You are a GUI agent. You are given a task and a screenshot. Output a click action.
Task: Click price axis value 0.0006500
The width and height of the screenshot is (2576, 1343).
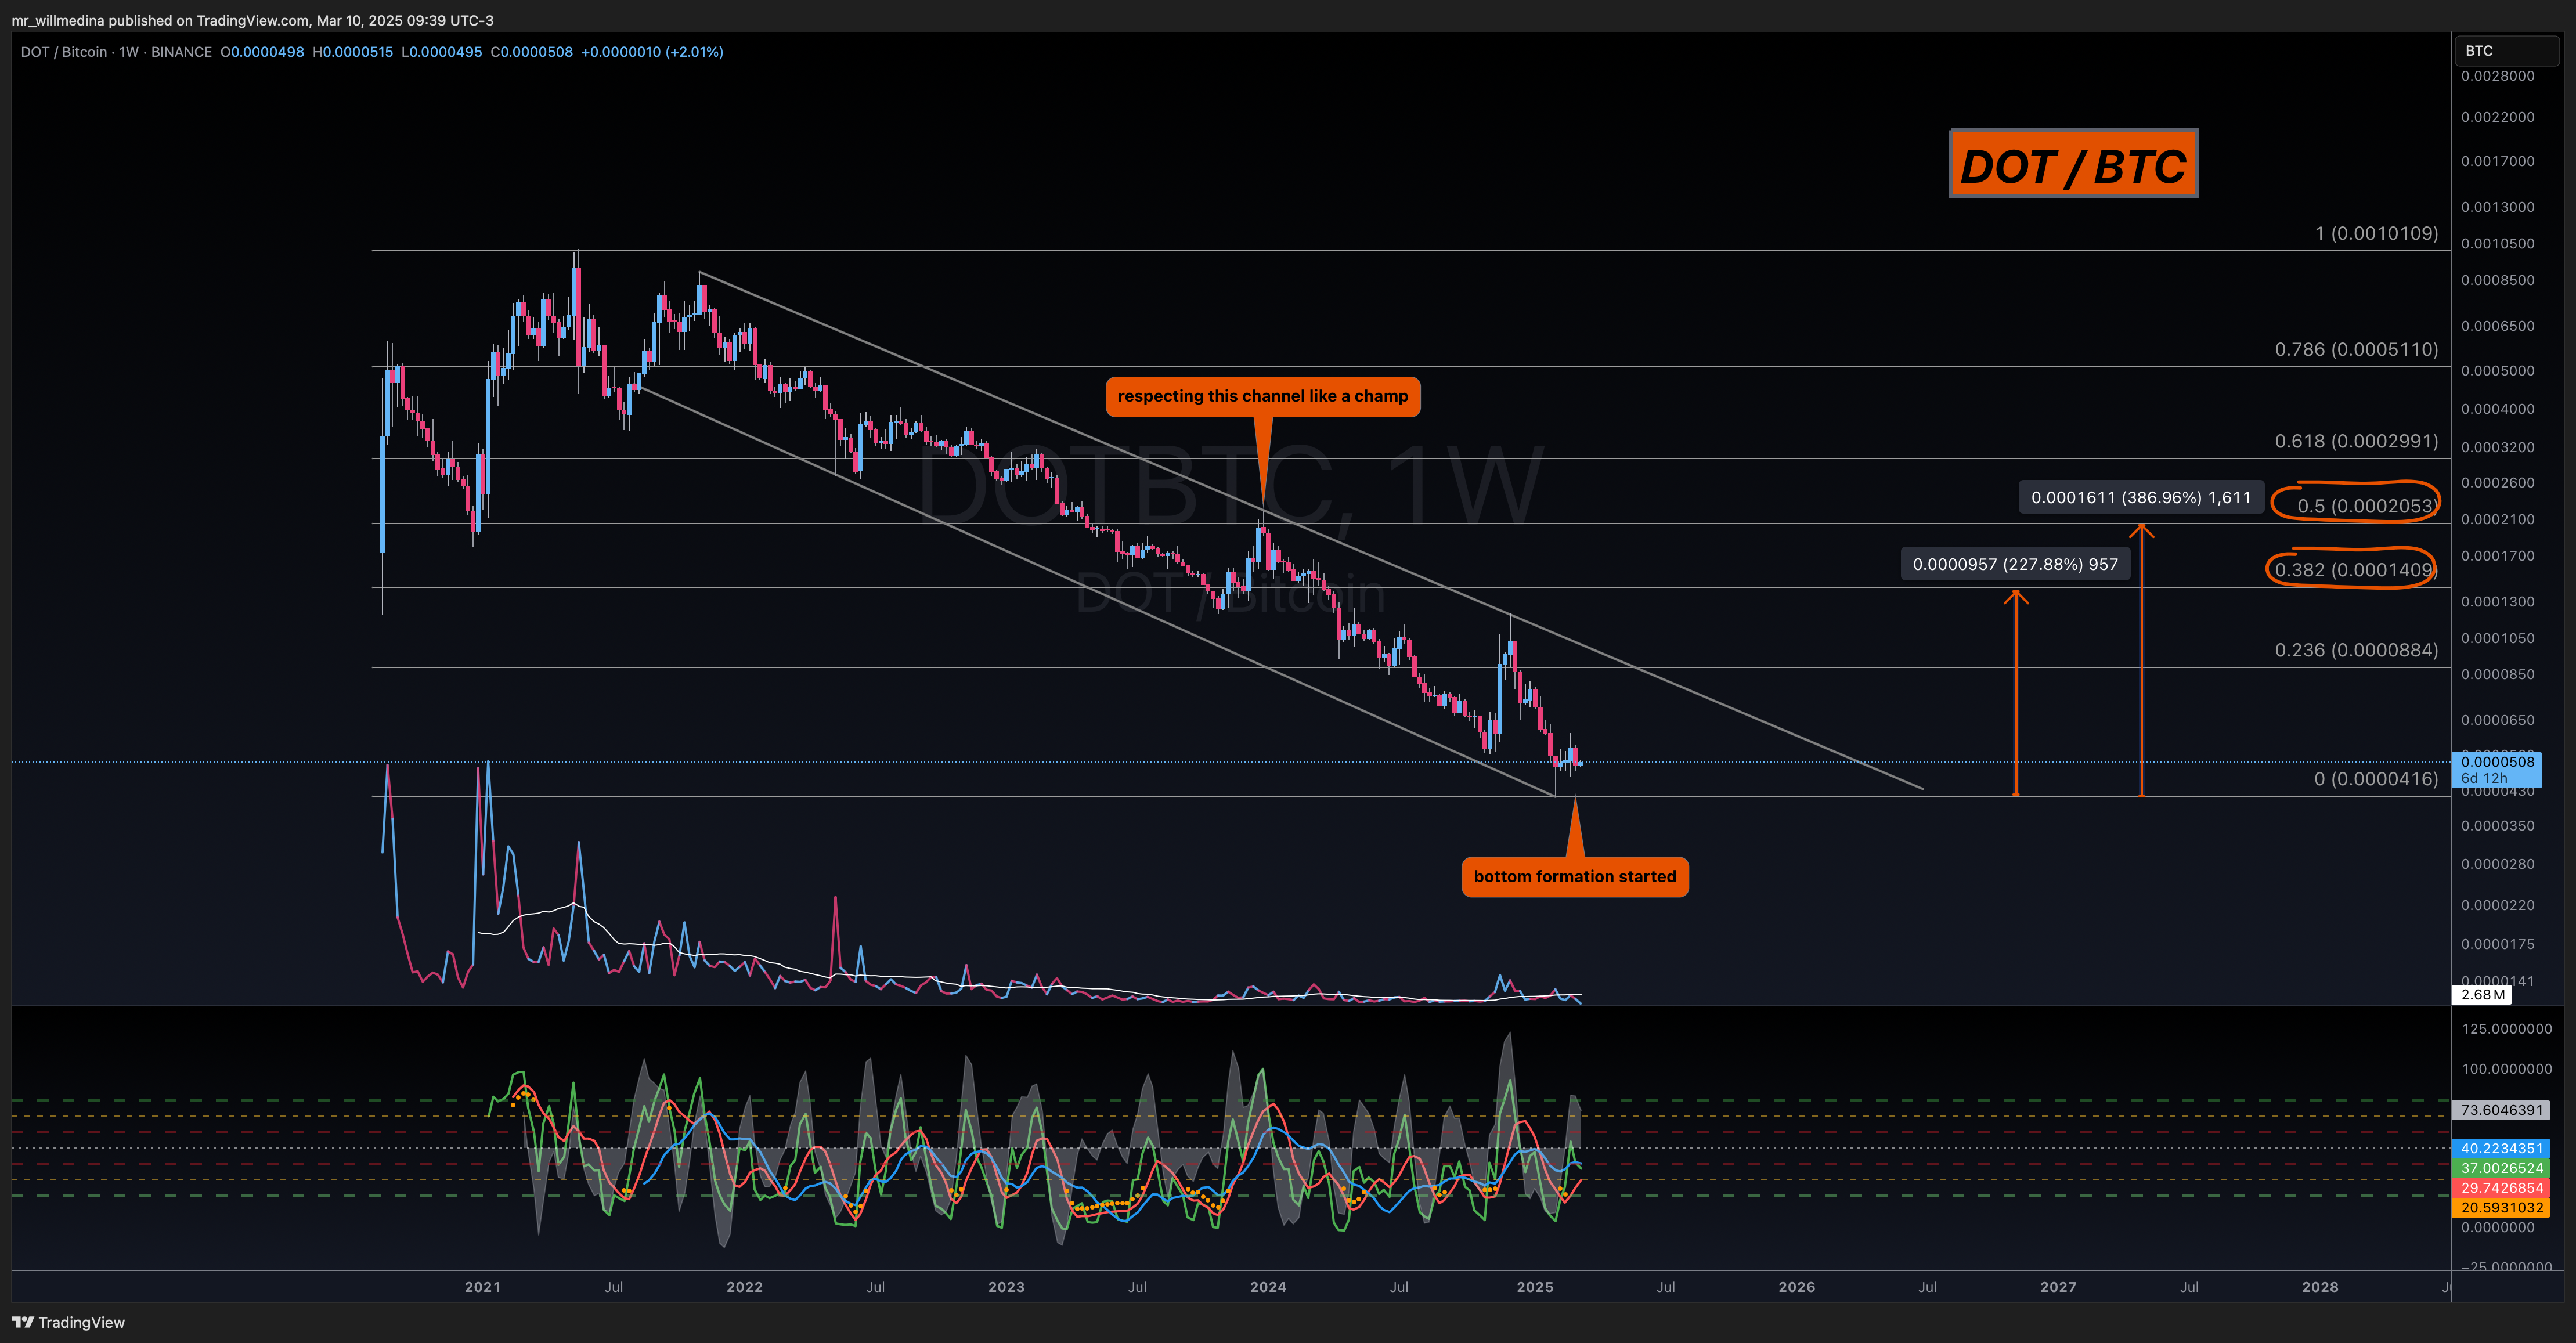(2497, 326)
